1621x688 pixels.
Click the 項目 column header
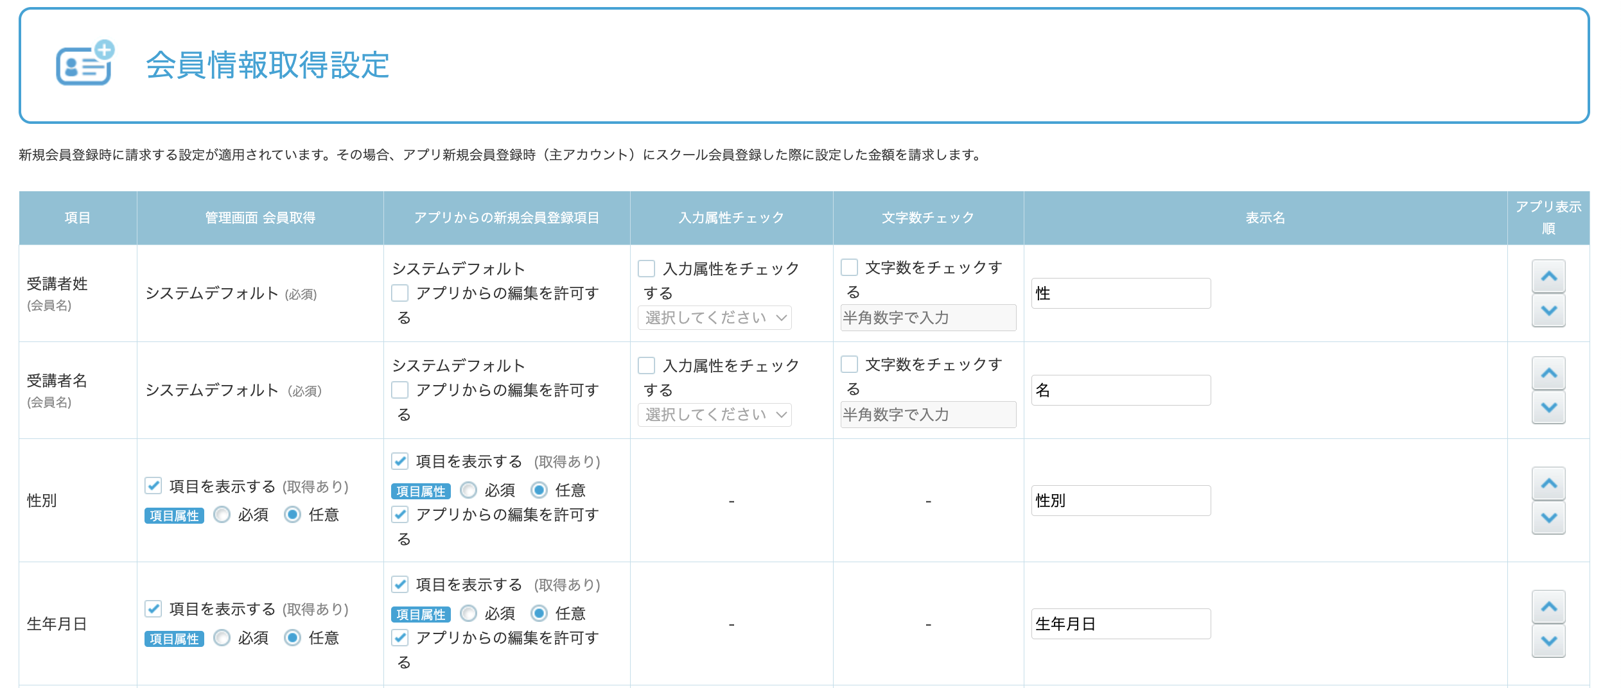point(78,218)
